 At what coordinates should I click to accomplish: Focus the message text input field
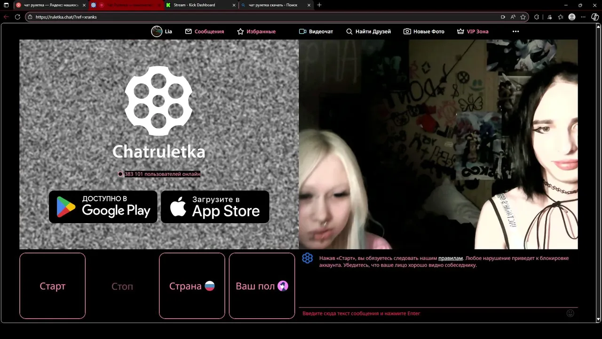[x=432, y=313]
